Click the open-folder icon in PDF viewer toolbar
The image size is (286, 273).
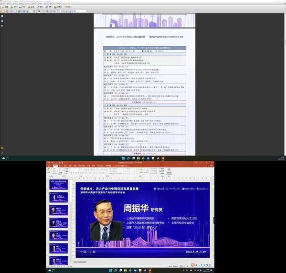click(x=3, y=11)
